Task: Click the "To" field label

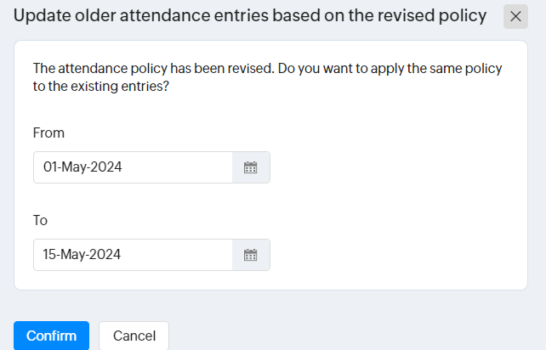Action: coord(40,220)
